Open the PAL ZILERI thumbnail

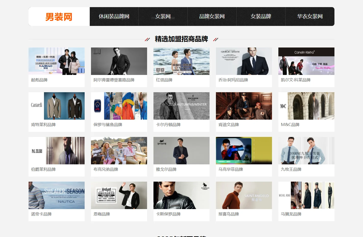click(57, 151)
